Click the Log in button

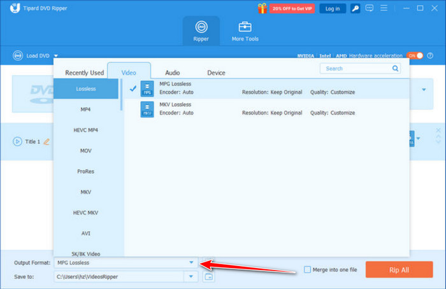click(333, 8)
